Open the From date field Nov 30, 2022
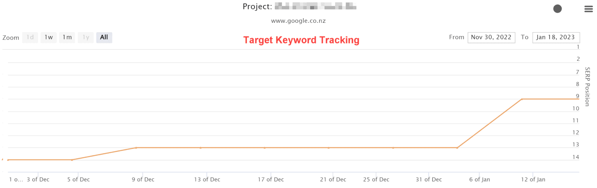 (492, 38)
